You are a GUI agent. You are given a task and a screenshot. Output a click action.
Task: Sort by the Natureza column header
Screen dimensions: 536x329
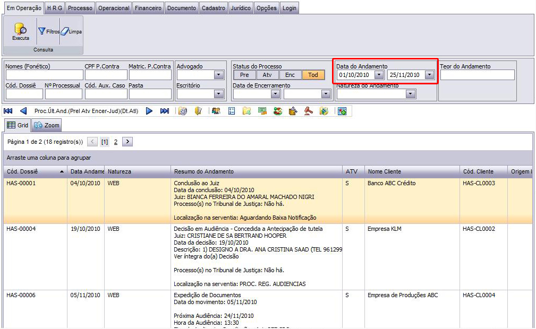[138, 171]
